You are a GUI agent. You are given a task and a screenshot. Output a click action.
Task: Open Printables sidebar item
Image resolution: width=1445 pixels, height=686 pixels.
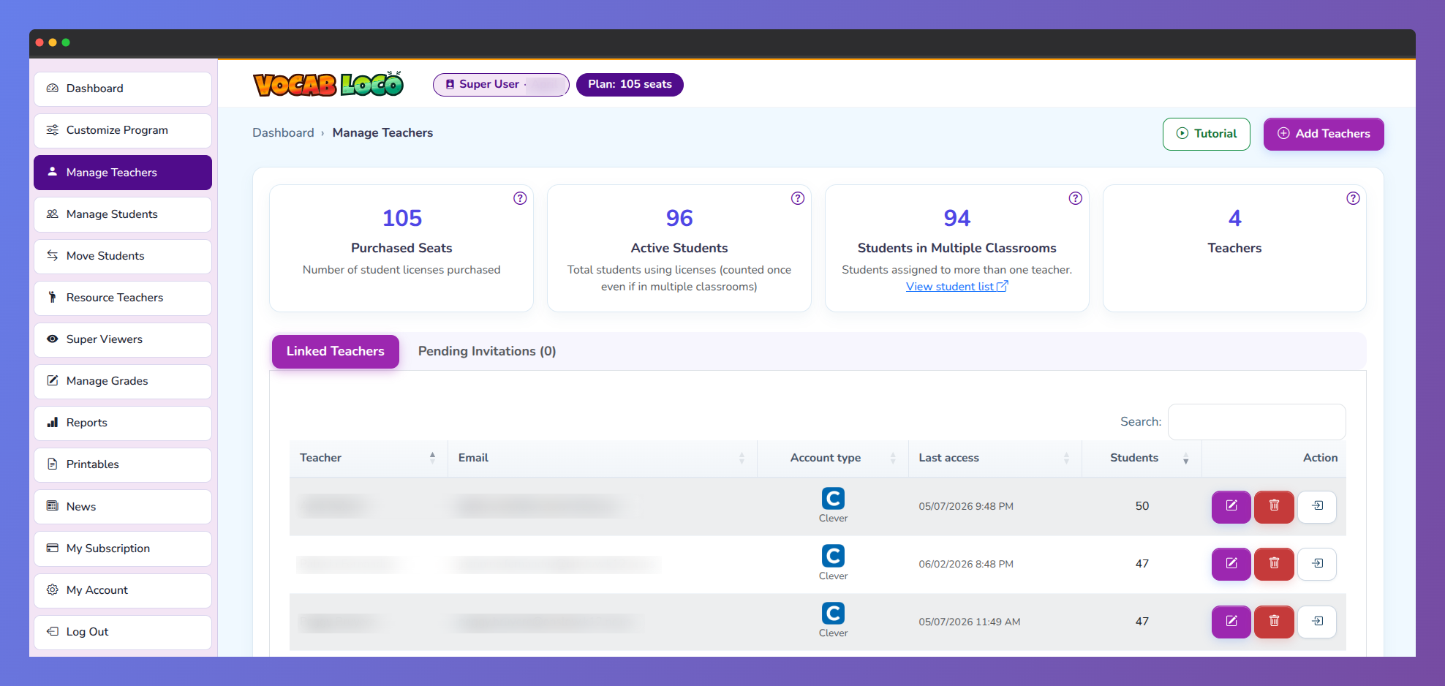pyautogui.click(x=123, y=464)
